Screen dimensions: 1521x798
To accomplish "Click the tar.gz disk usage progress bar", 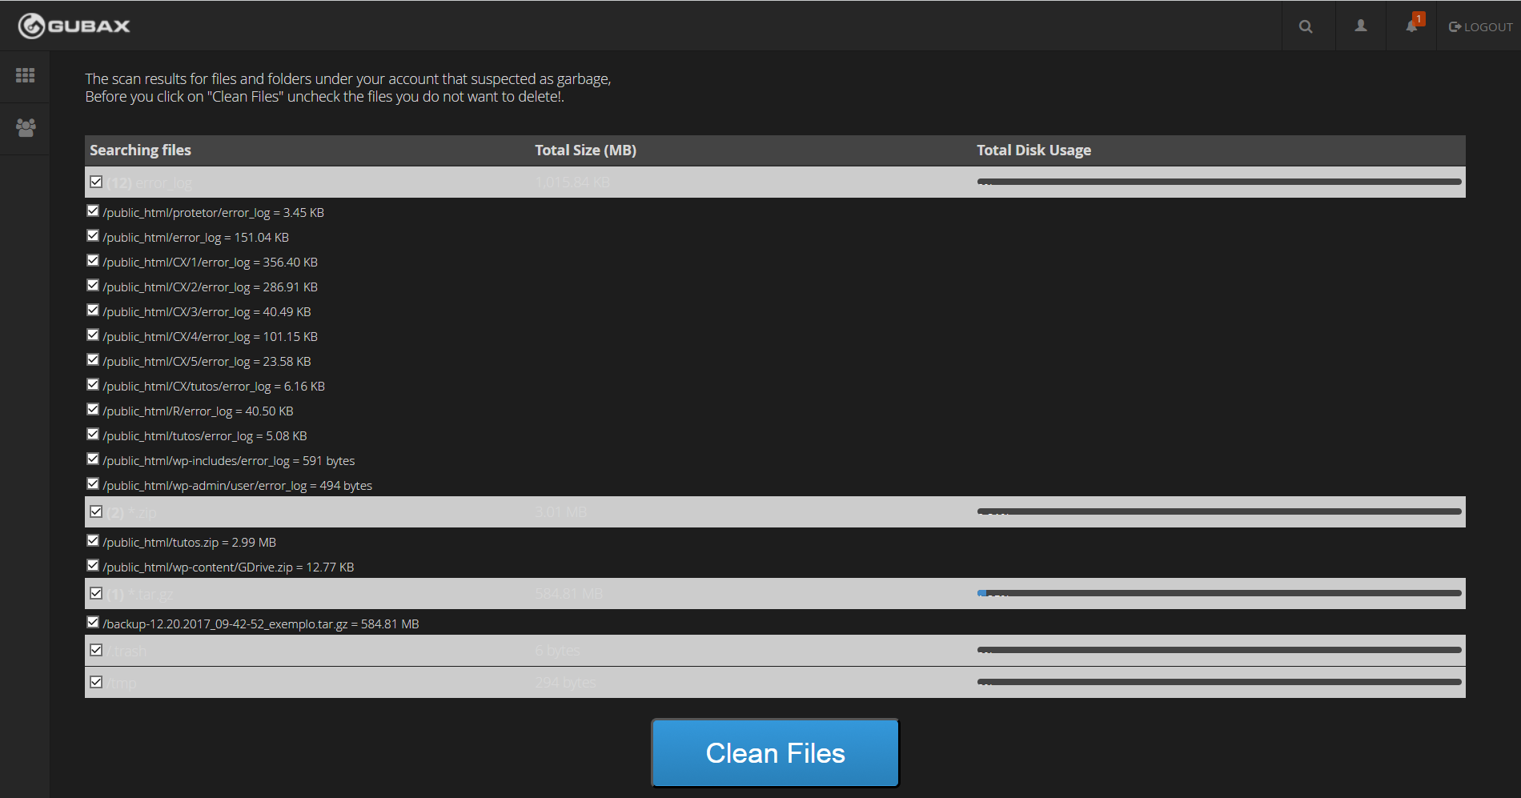I will (x=1218, y=593).
